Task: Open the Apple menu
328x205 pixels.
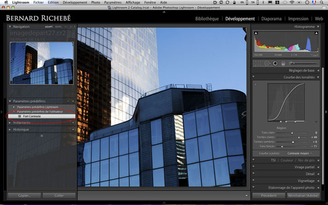Action: [6, 2]
